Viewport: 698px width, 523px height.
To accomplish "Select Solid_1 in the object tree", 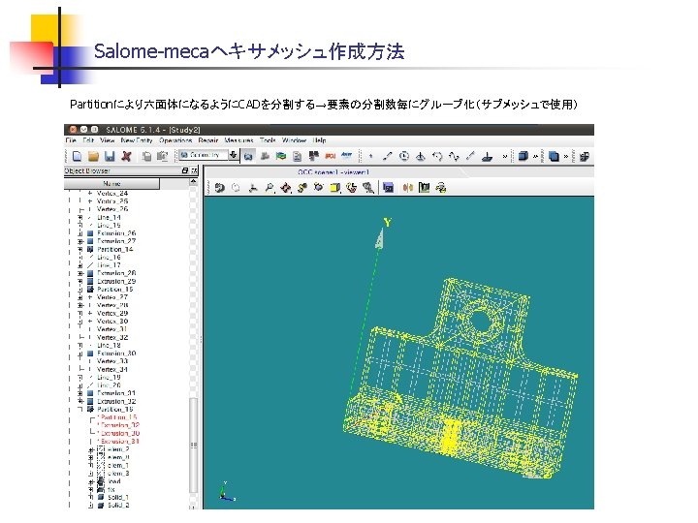I will pos(118,498).
